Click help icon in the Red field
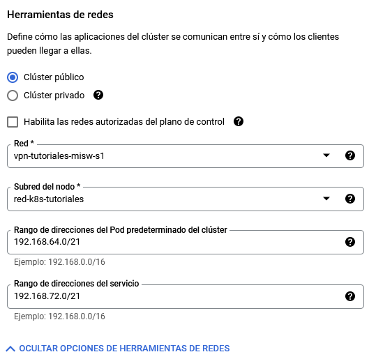 click(350, 155)
